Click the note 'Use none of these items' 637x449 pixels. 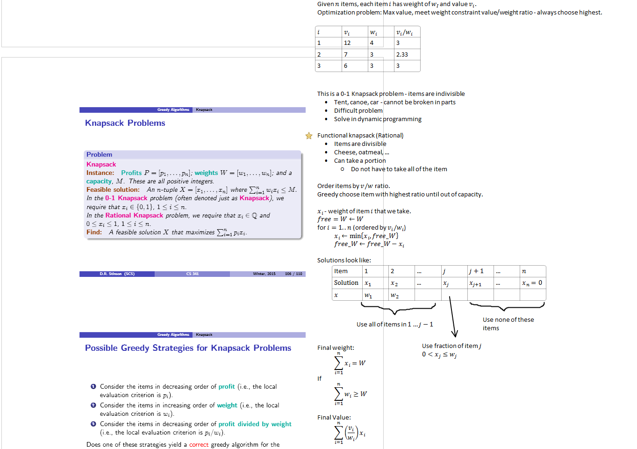pos(508,324)
